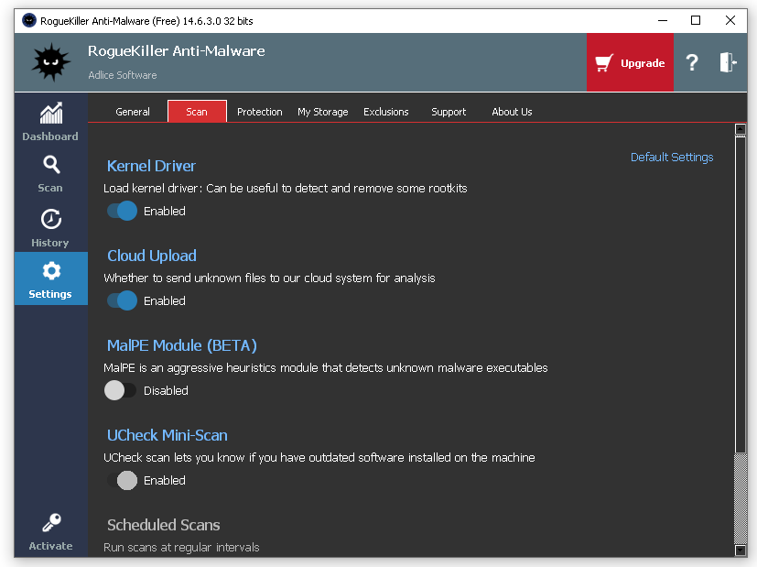Open the Dashboard panel from sidebar

click(x=50, y=122)
